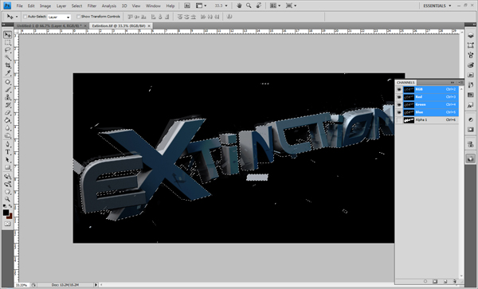Screen dimensions: 478x289
Task: Click align top edges in options bar
Action: [x=130, y=17]
